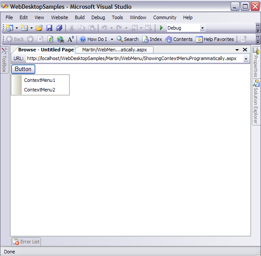Open the Error List panel tab

tap(26, 242)
